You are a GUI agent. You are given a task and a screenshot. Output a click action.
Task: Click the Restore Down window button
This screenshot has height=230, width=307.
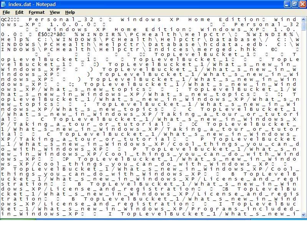click(295, 4)
